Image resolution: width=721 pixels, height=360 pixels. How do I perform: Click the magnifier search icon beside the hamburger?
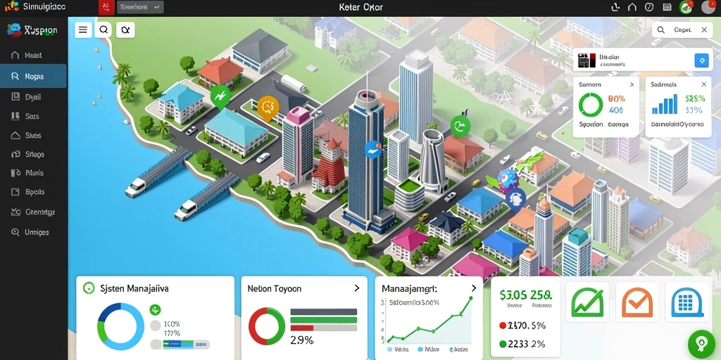pyautogui.click(x=104, y=30)
